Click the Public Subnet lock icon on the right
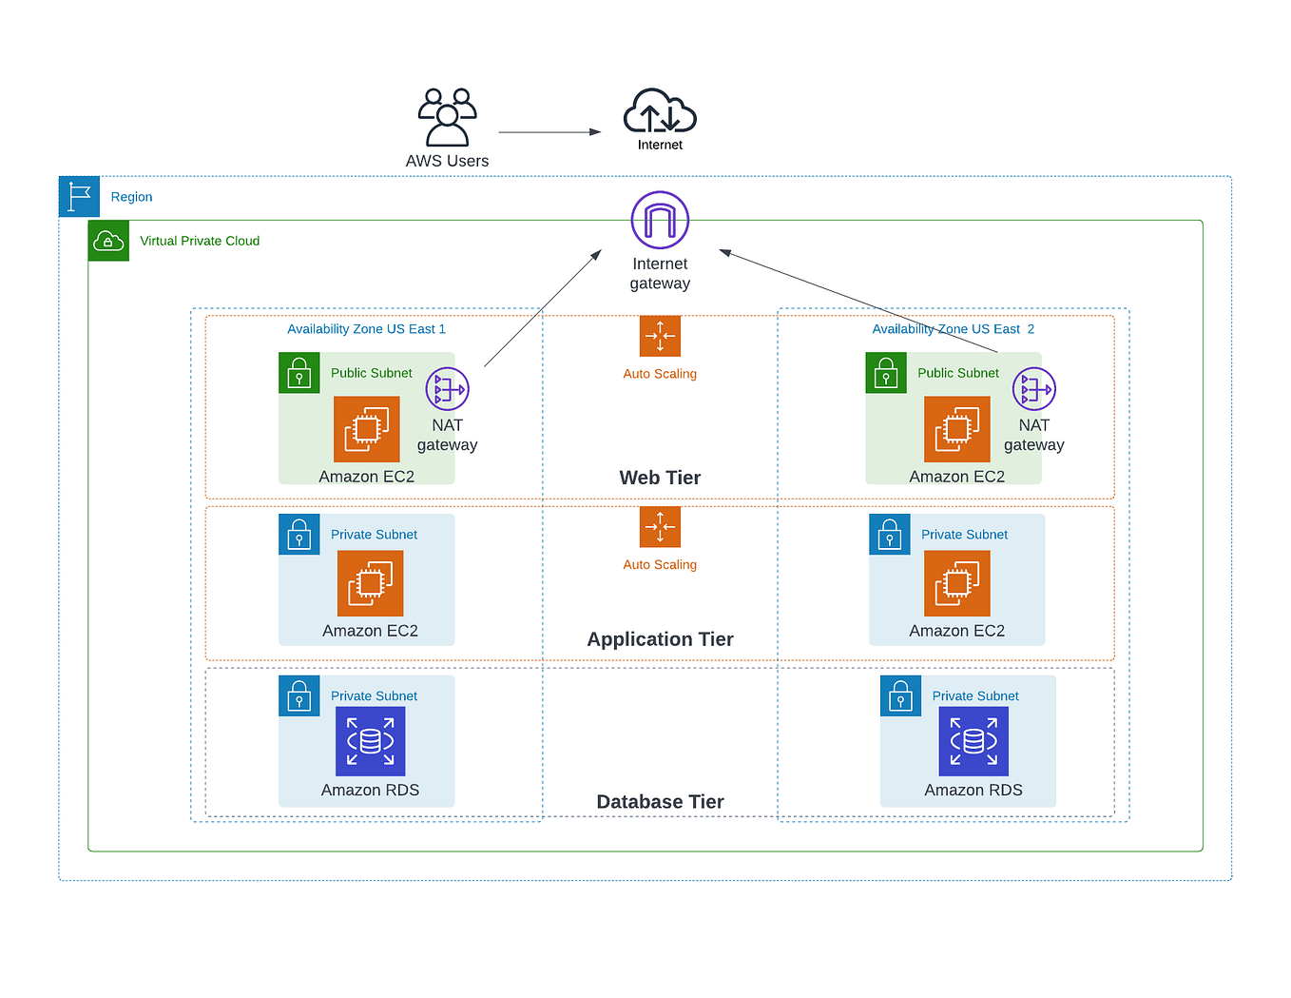 point(886,373)
